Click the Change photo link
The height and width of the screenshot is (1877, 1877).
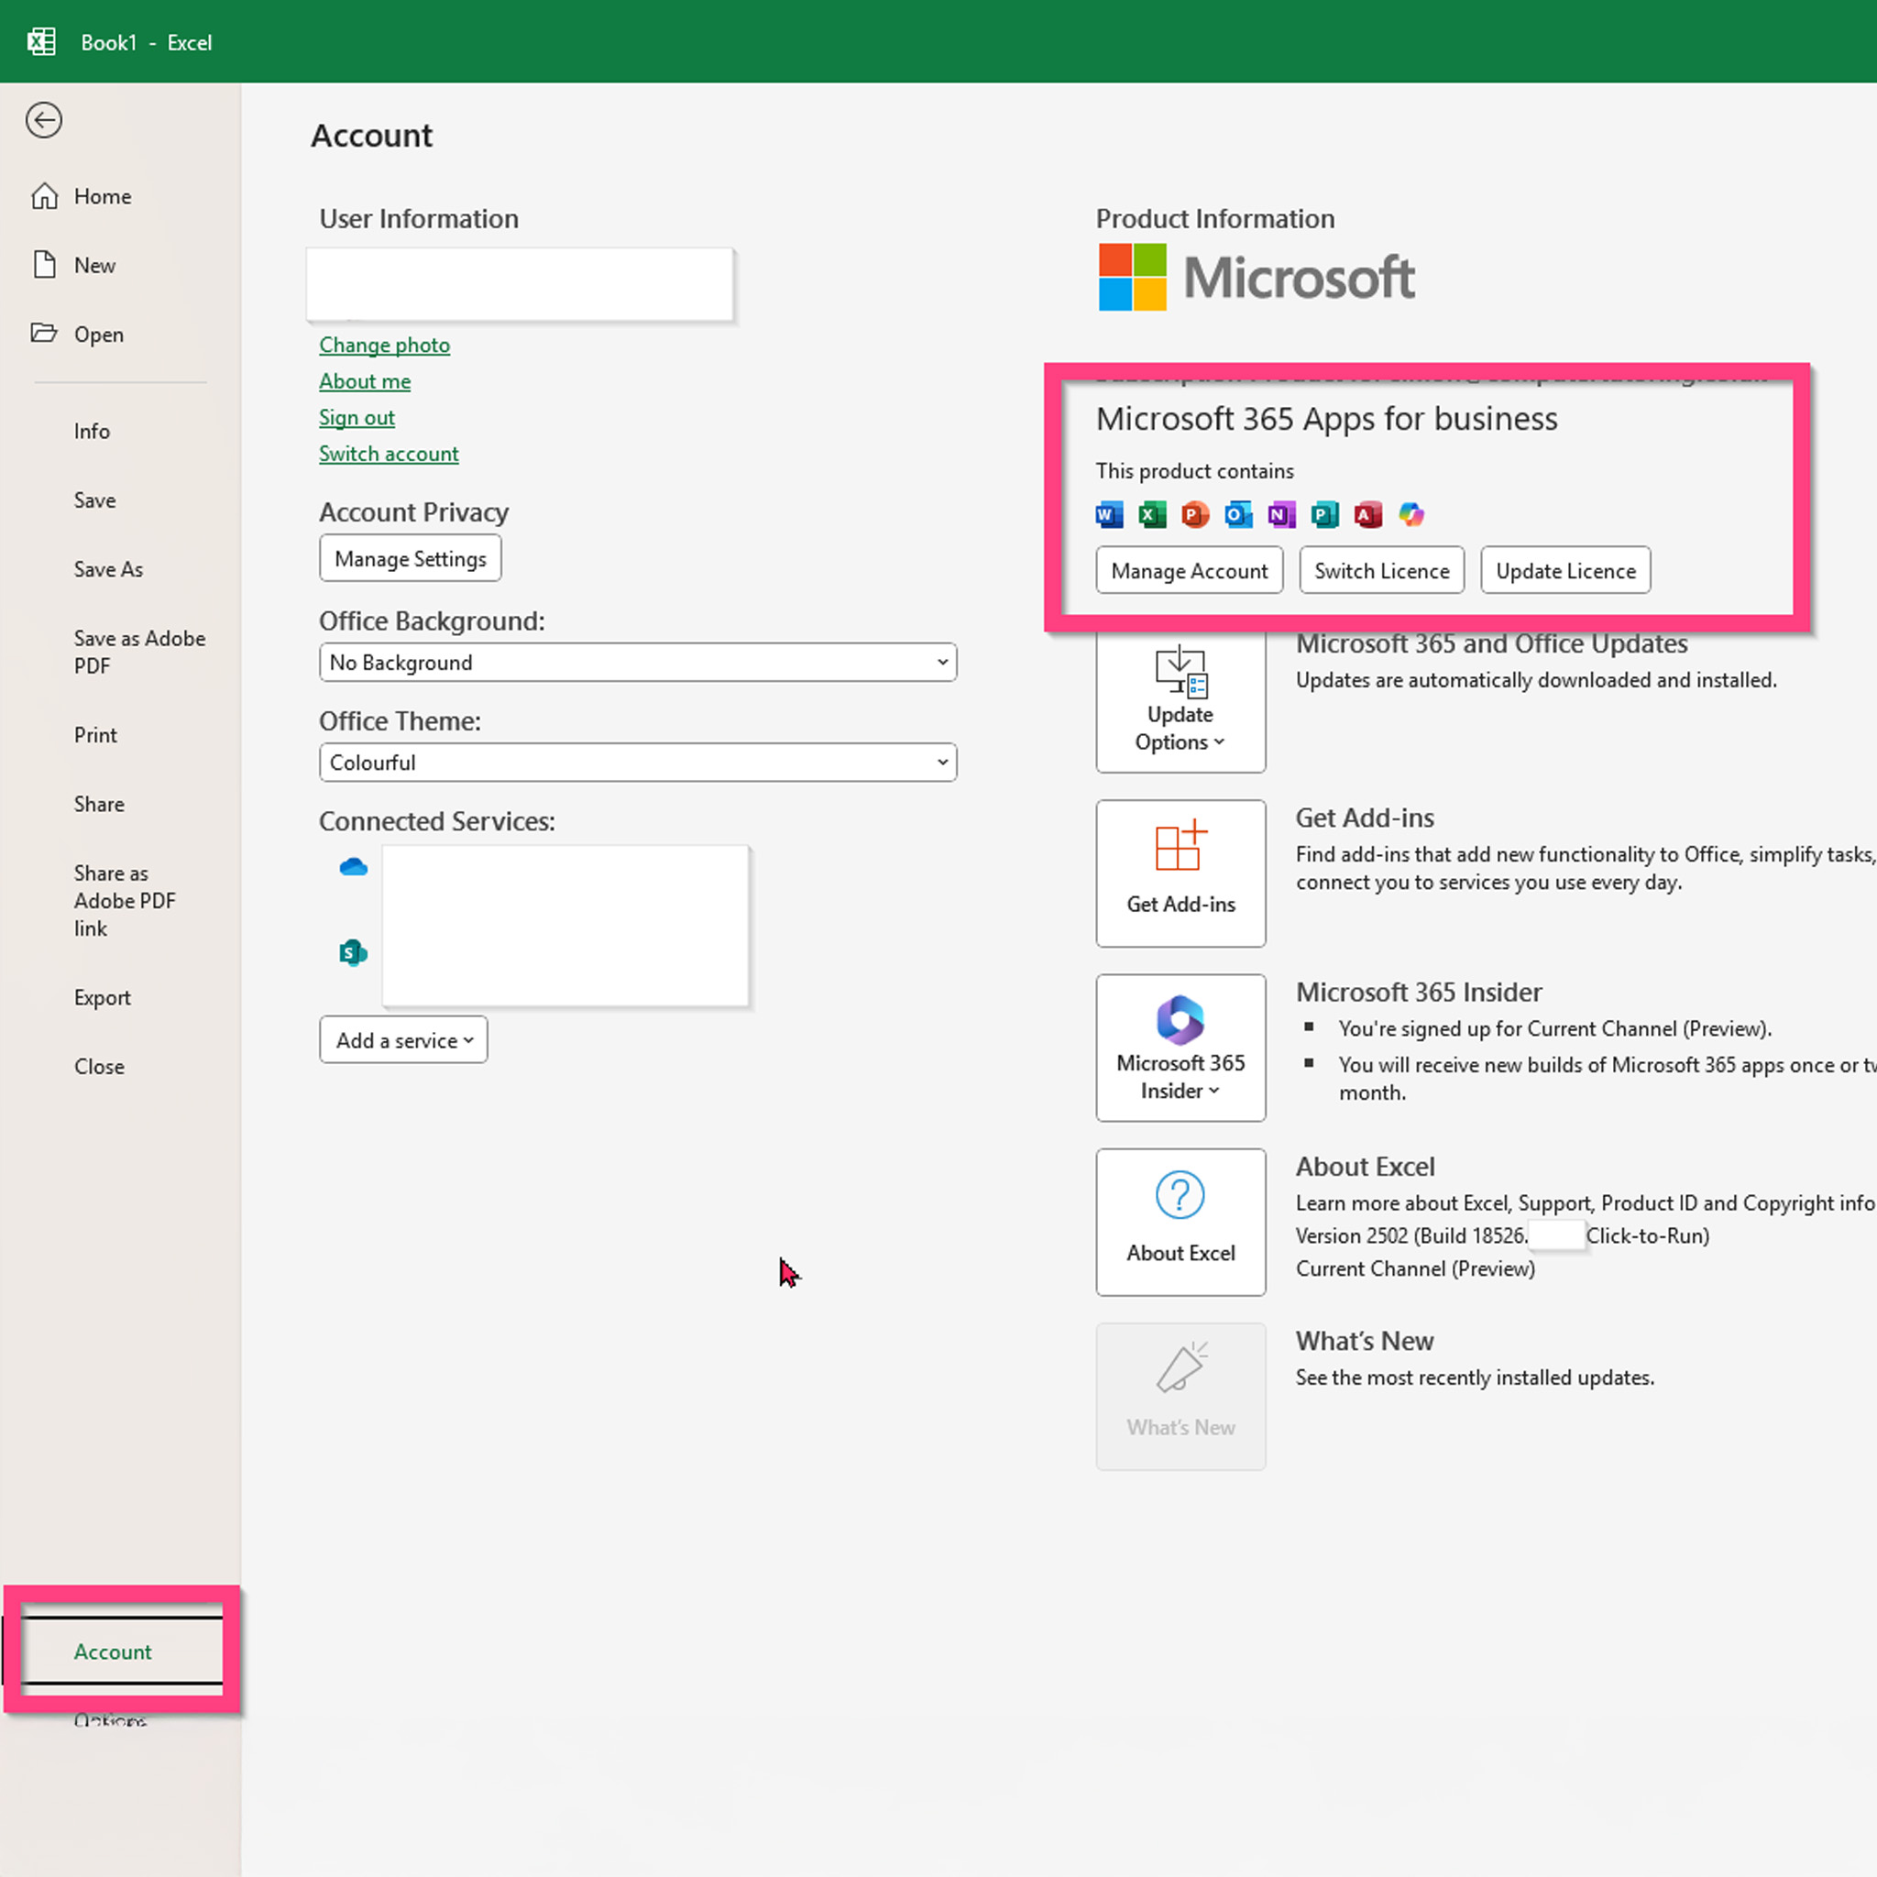pyautogui.click(x=385, y=345)
